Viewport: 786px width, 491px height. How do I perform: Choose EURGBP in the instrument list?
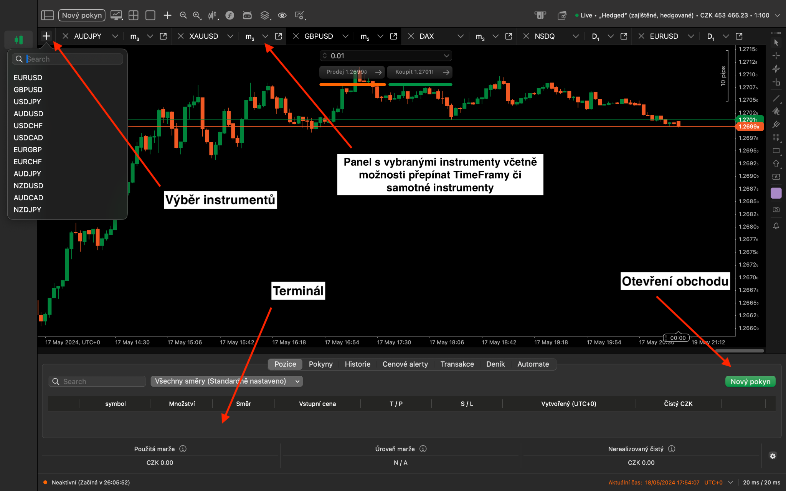click(x=28, y=150)
